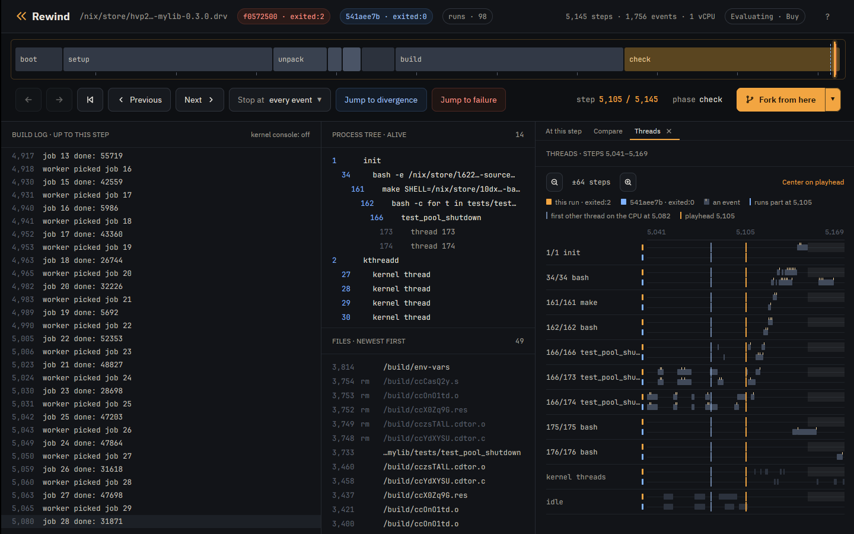The image size is (854, 534).
Task: Toggle kernel console off setting
Action: tap(280, 135)
